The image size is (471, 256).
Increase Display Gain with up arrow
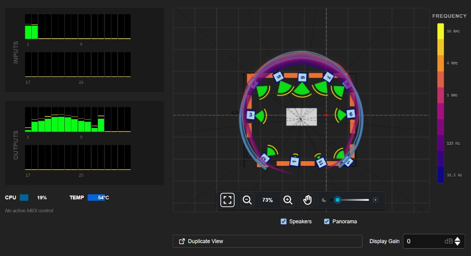[x=458, y=239]
